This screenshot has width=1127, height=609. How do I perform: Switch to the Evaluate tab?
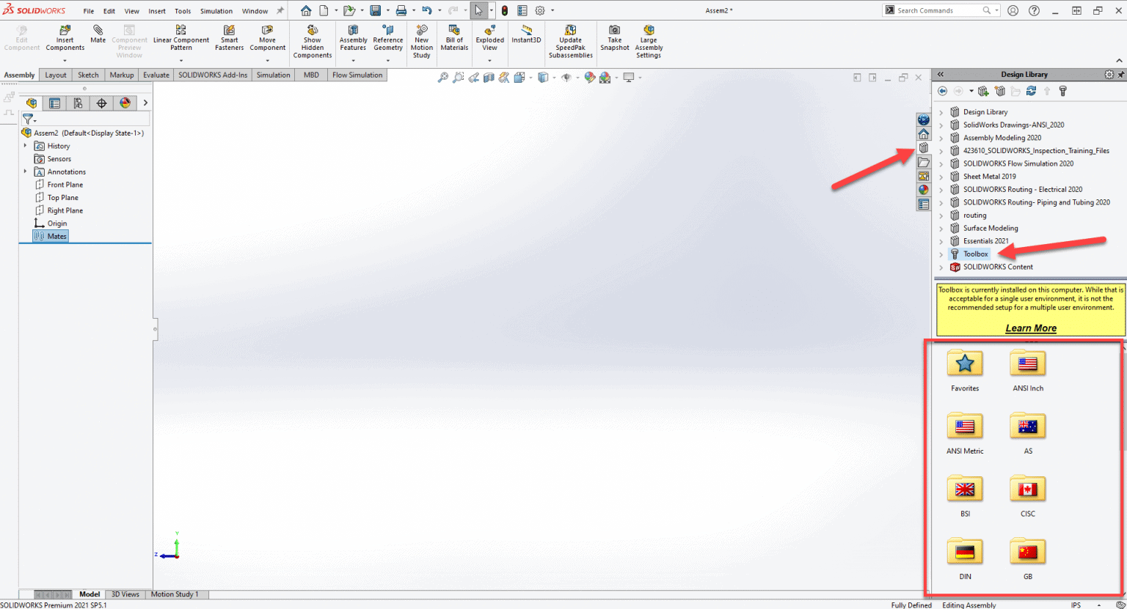pyautogui.click(x=156, y=75)
